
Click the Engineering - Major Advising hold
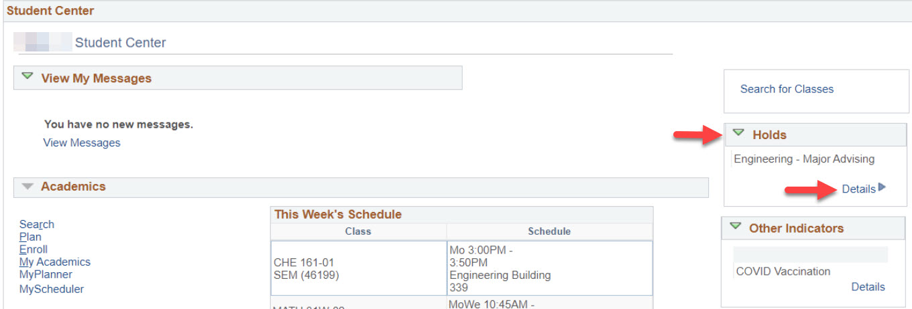point(804,159)
